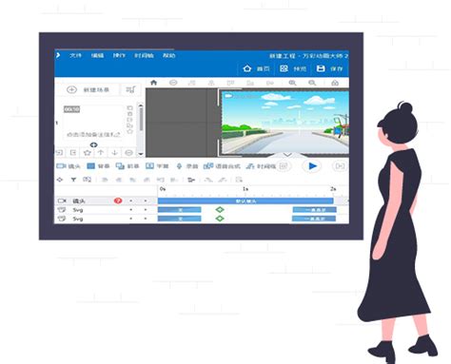Click the scene list scroll down arrow

click(141, 154)
